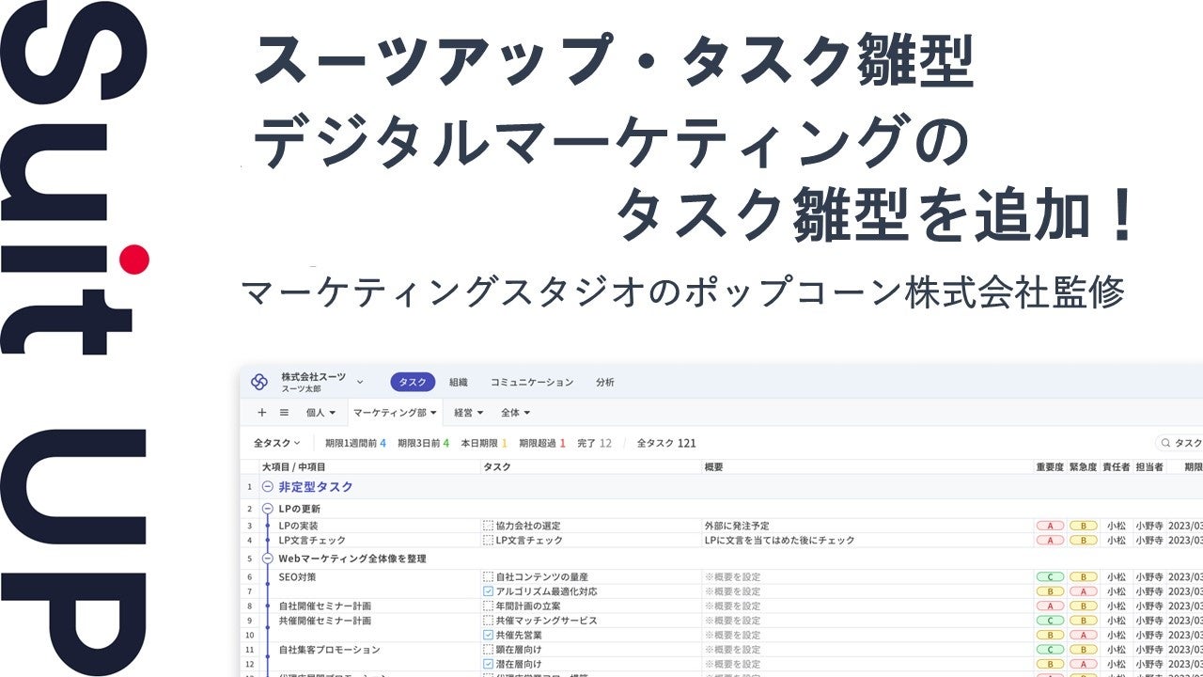Click the 大項目 / 中項目 column header
Screen dimensions: 1203x677
click(x=293, y=466)
